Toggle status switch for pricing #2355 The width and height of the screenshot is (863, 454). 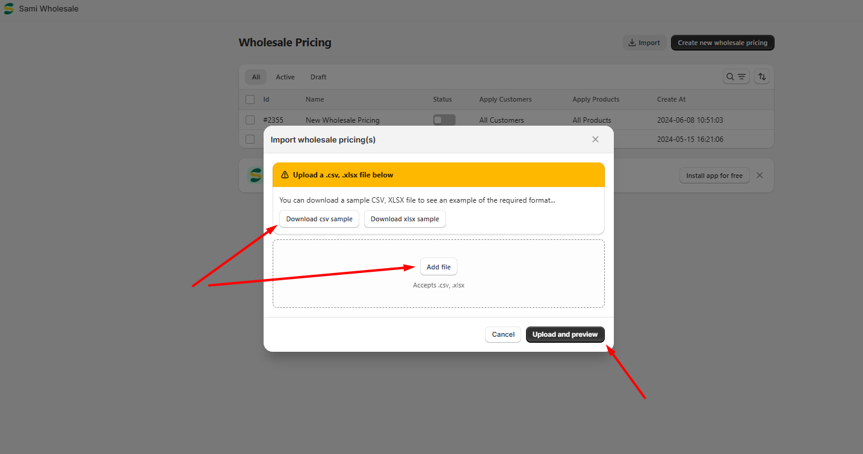point(444,120)
